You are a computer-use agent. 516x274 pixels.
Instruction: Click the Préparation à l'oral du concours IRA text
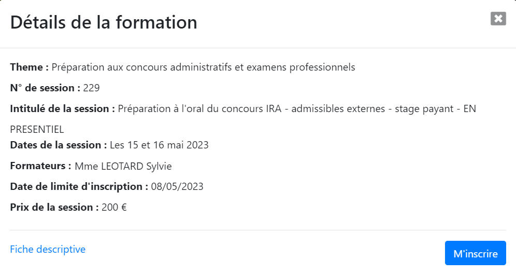[x=200, y=109]
